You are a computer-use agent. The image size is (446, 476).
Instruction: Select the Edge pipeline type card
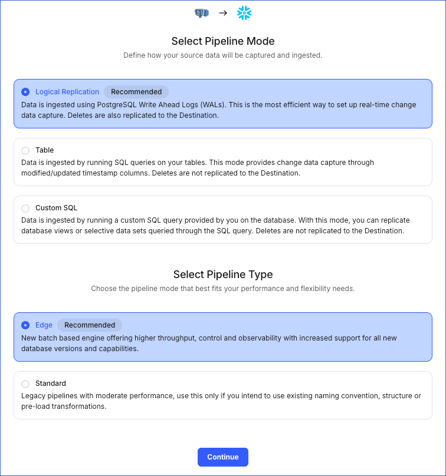point(223,336)
